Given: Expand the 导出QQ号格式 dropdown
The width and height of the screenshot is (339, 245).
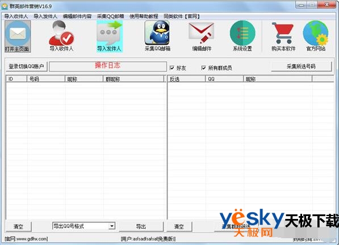Looking at the screenshot, I should pos(111,226).
